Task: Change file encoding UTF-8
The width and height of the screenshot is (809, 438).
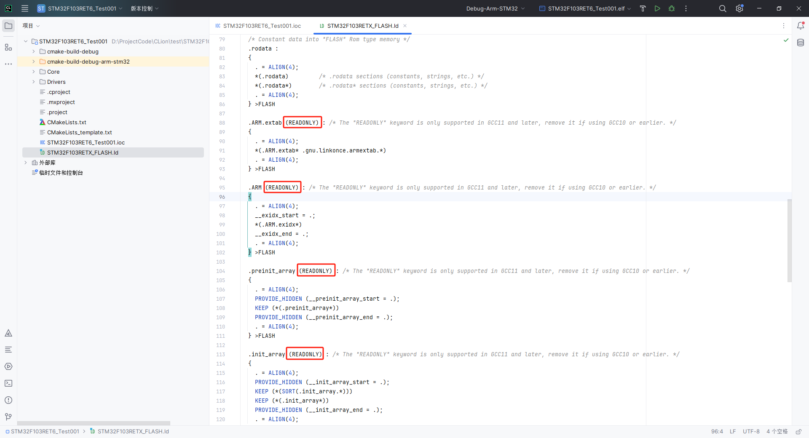Action: 751,431
